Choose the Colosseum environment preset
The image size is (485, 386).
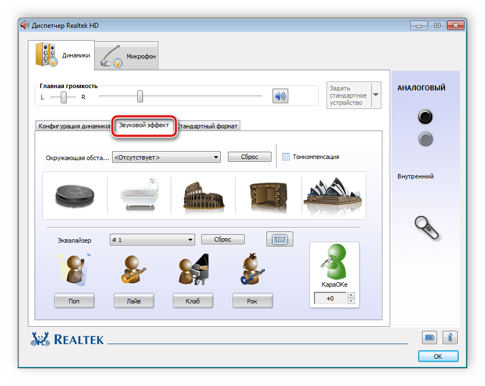[x=203, y=195]
